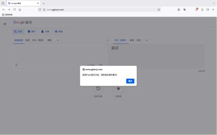Click the browser forward arrow

pyautogui.click(x=9, y=10)
